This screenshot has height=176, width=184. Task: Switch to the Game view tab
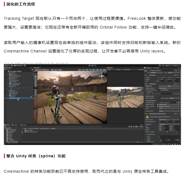tap(110, 68)
